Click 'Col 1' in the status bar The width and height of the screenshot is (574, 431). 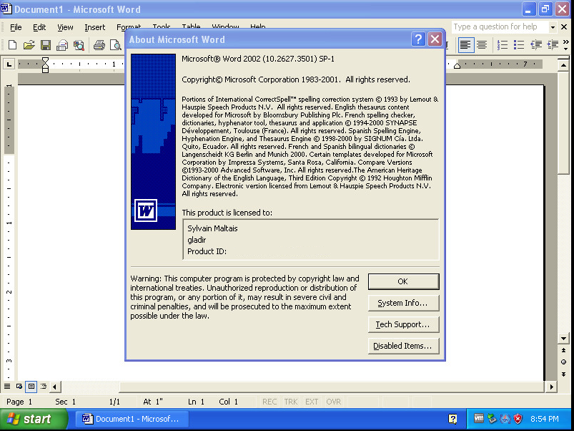point(229,402)
